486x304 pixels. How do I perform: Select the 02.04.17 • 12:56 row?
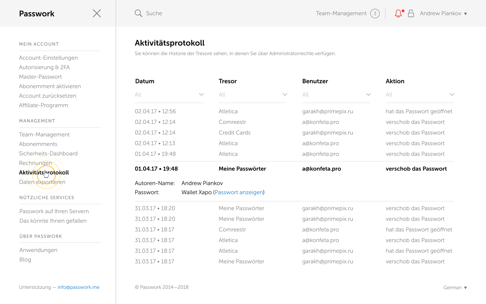(294, 112)
